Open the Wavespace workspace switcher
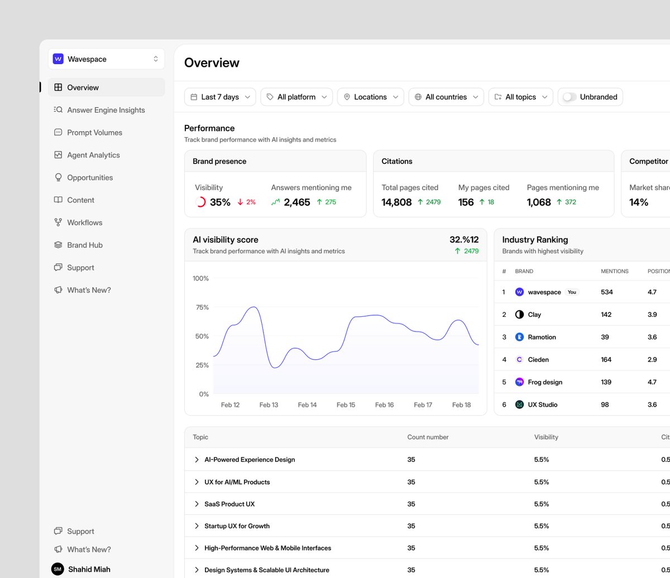670x578 pixels. [106, 59]
